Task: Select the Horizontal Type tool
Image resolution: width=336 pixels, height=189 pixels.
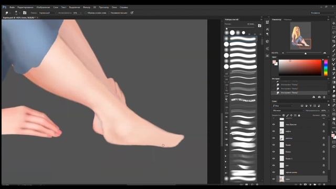Action: (334, 100)
